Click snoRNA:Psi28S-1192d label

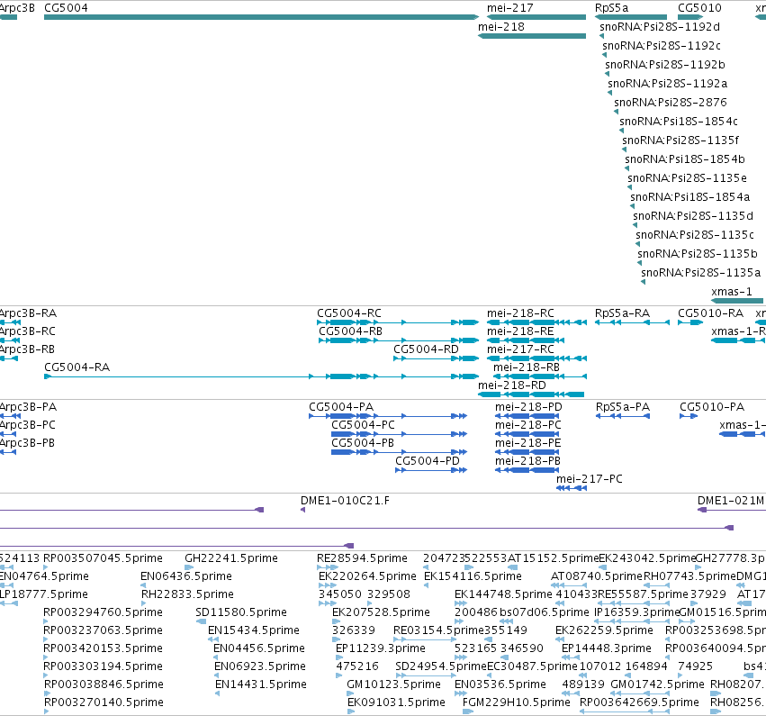click(660, 27)
